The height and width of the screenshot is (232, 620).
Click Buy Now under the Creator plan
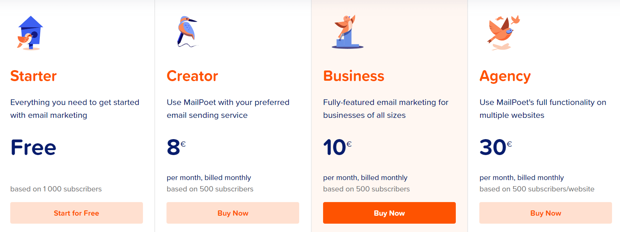233,213
